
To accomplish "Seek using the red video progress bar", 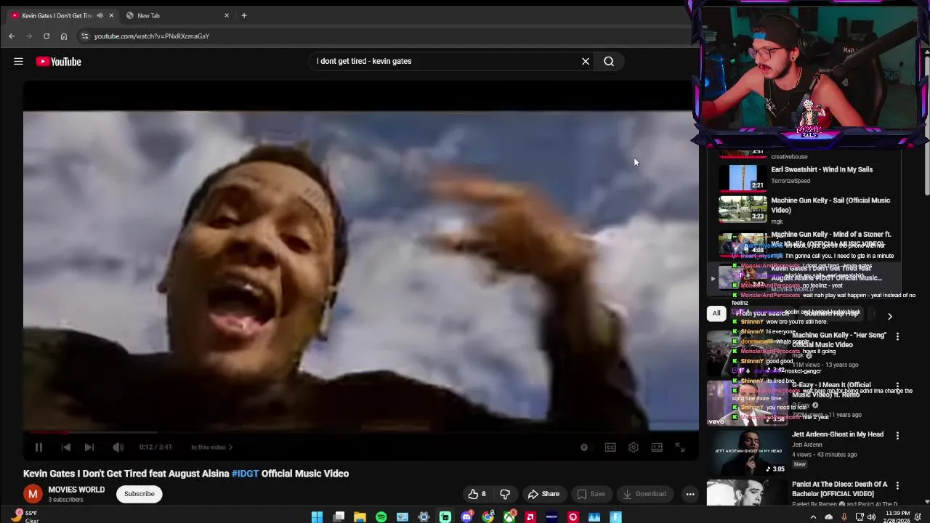I will pyautogui.click(x=361, y=433).
